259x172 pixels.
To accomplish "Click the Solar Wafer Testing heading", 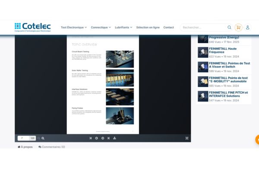I will click(80, 71).
